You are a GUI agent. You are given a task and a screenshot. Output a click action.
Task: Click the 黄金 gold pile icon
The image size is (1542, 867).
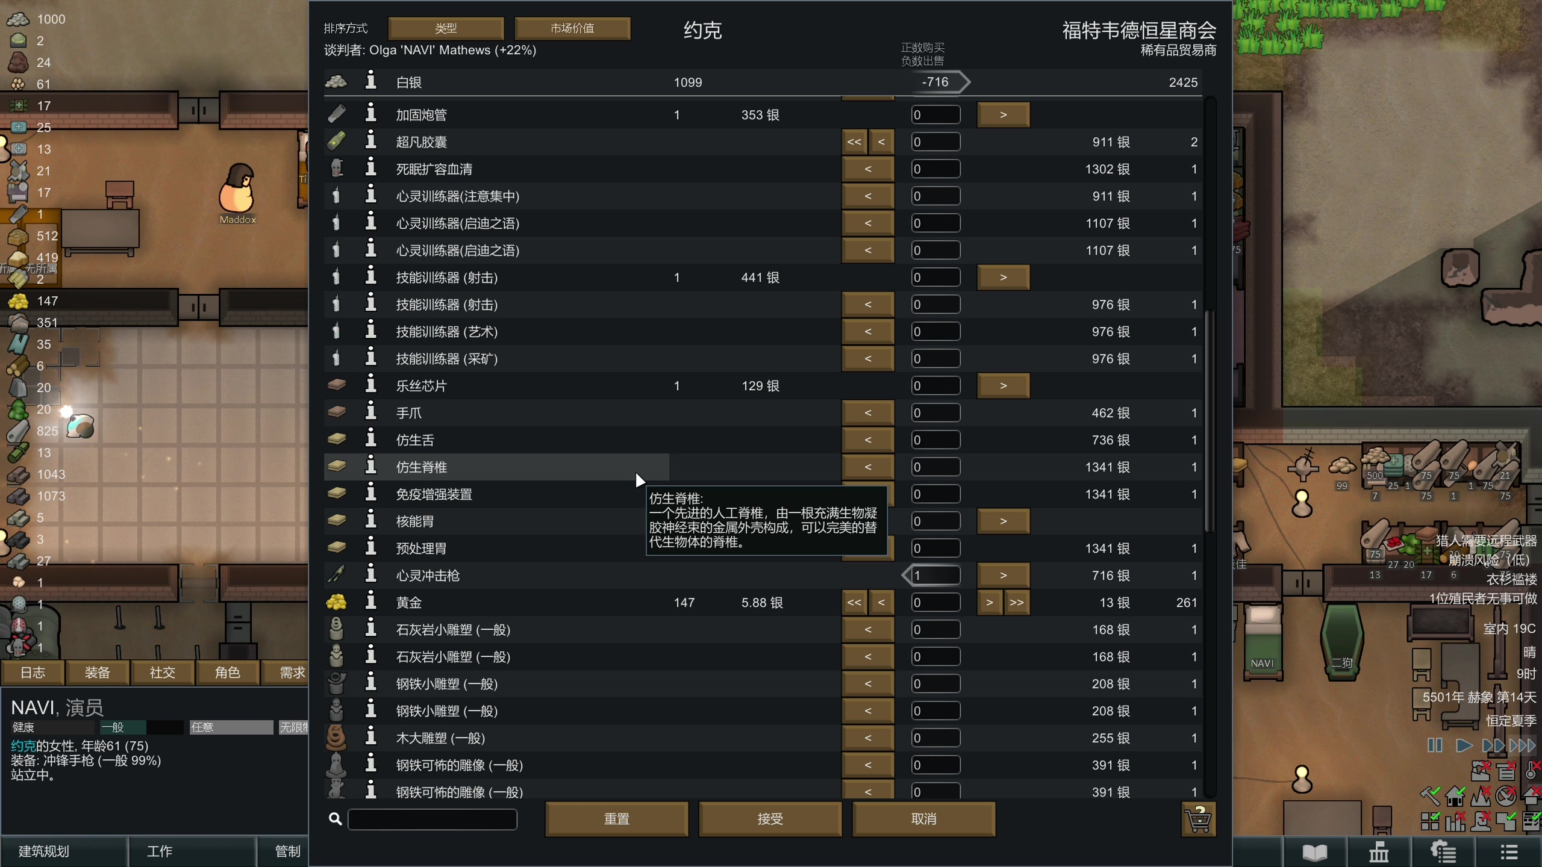click(336, 601)
